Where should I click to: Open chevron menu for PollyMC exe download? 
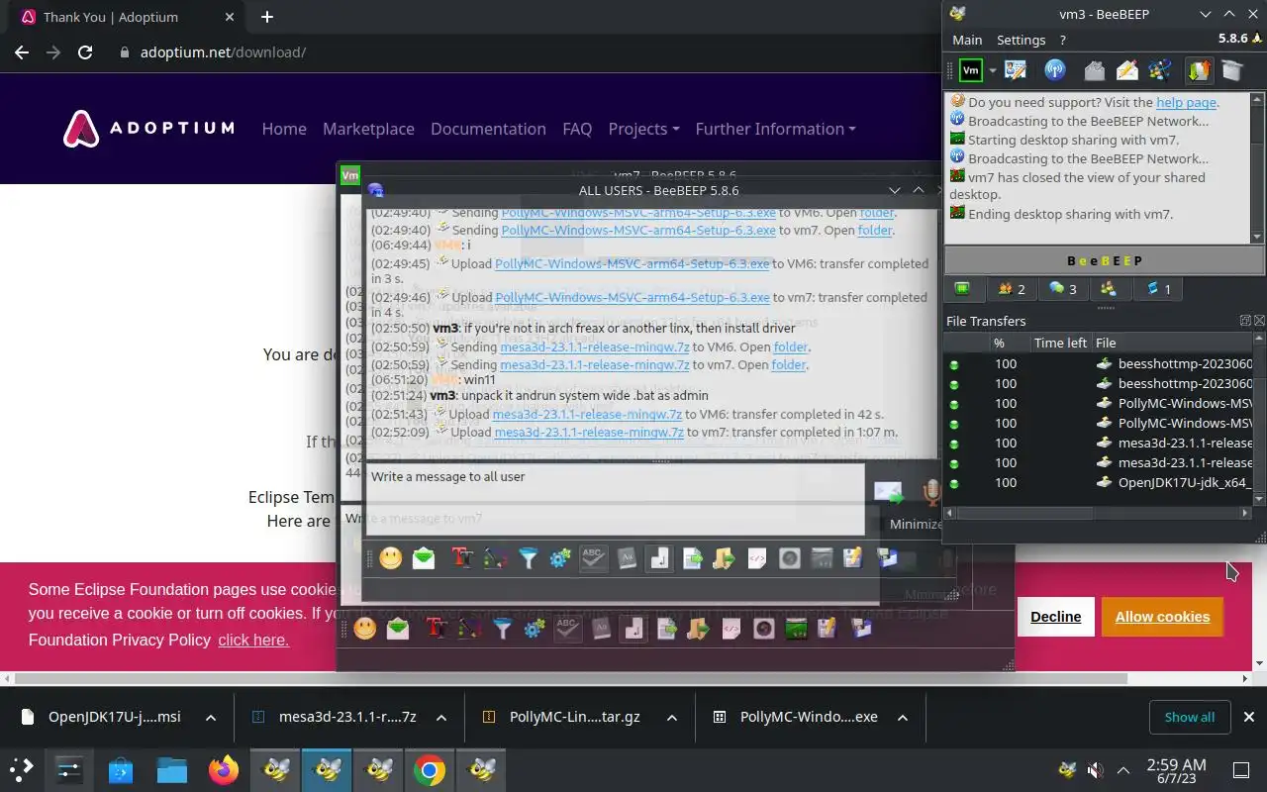pyautogui.click(x=903, y=717)
